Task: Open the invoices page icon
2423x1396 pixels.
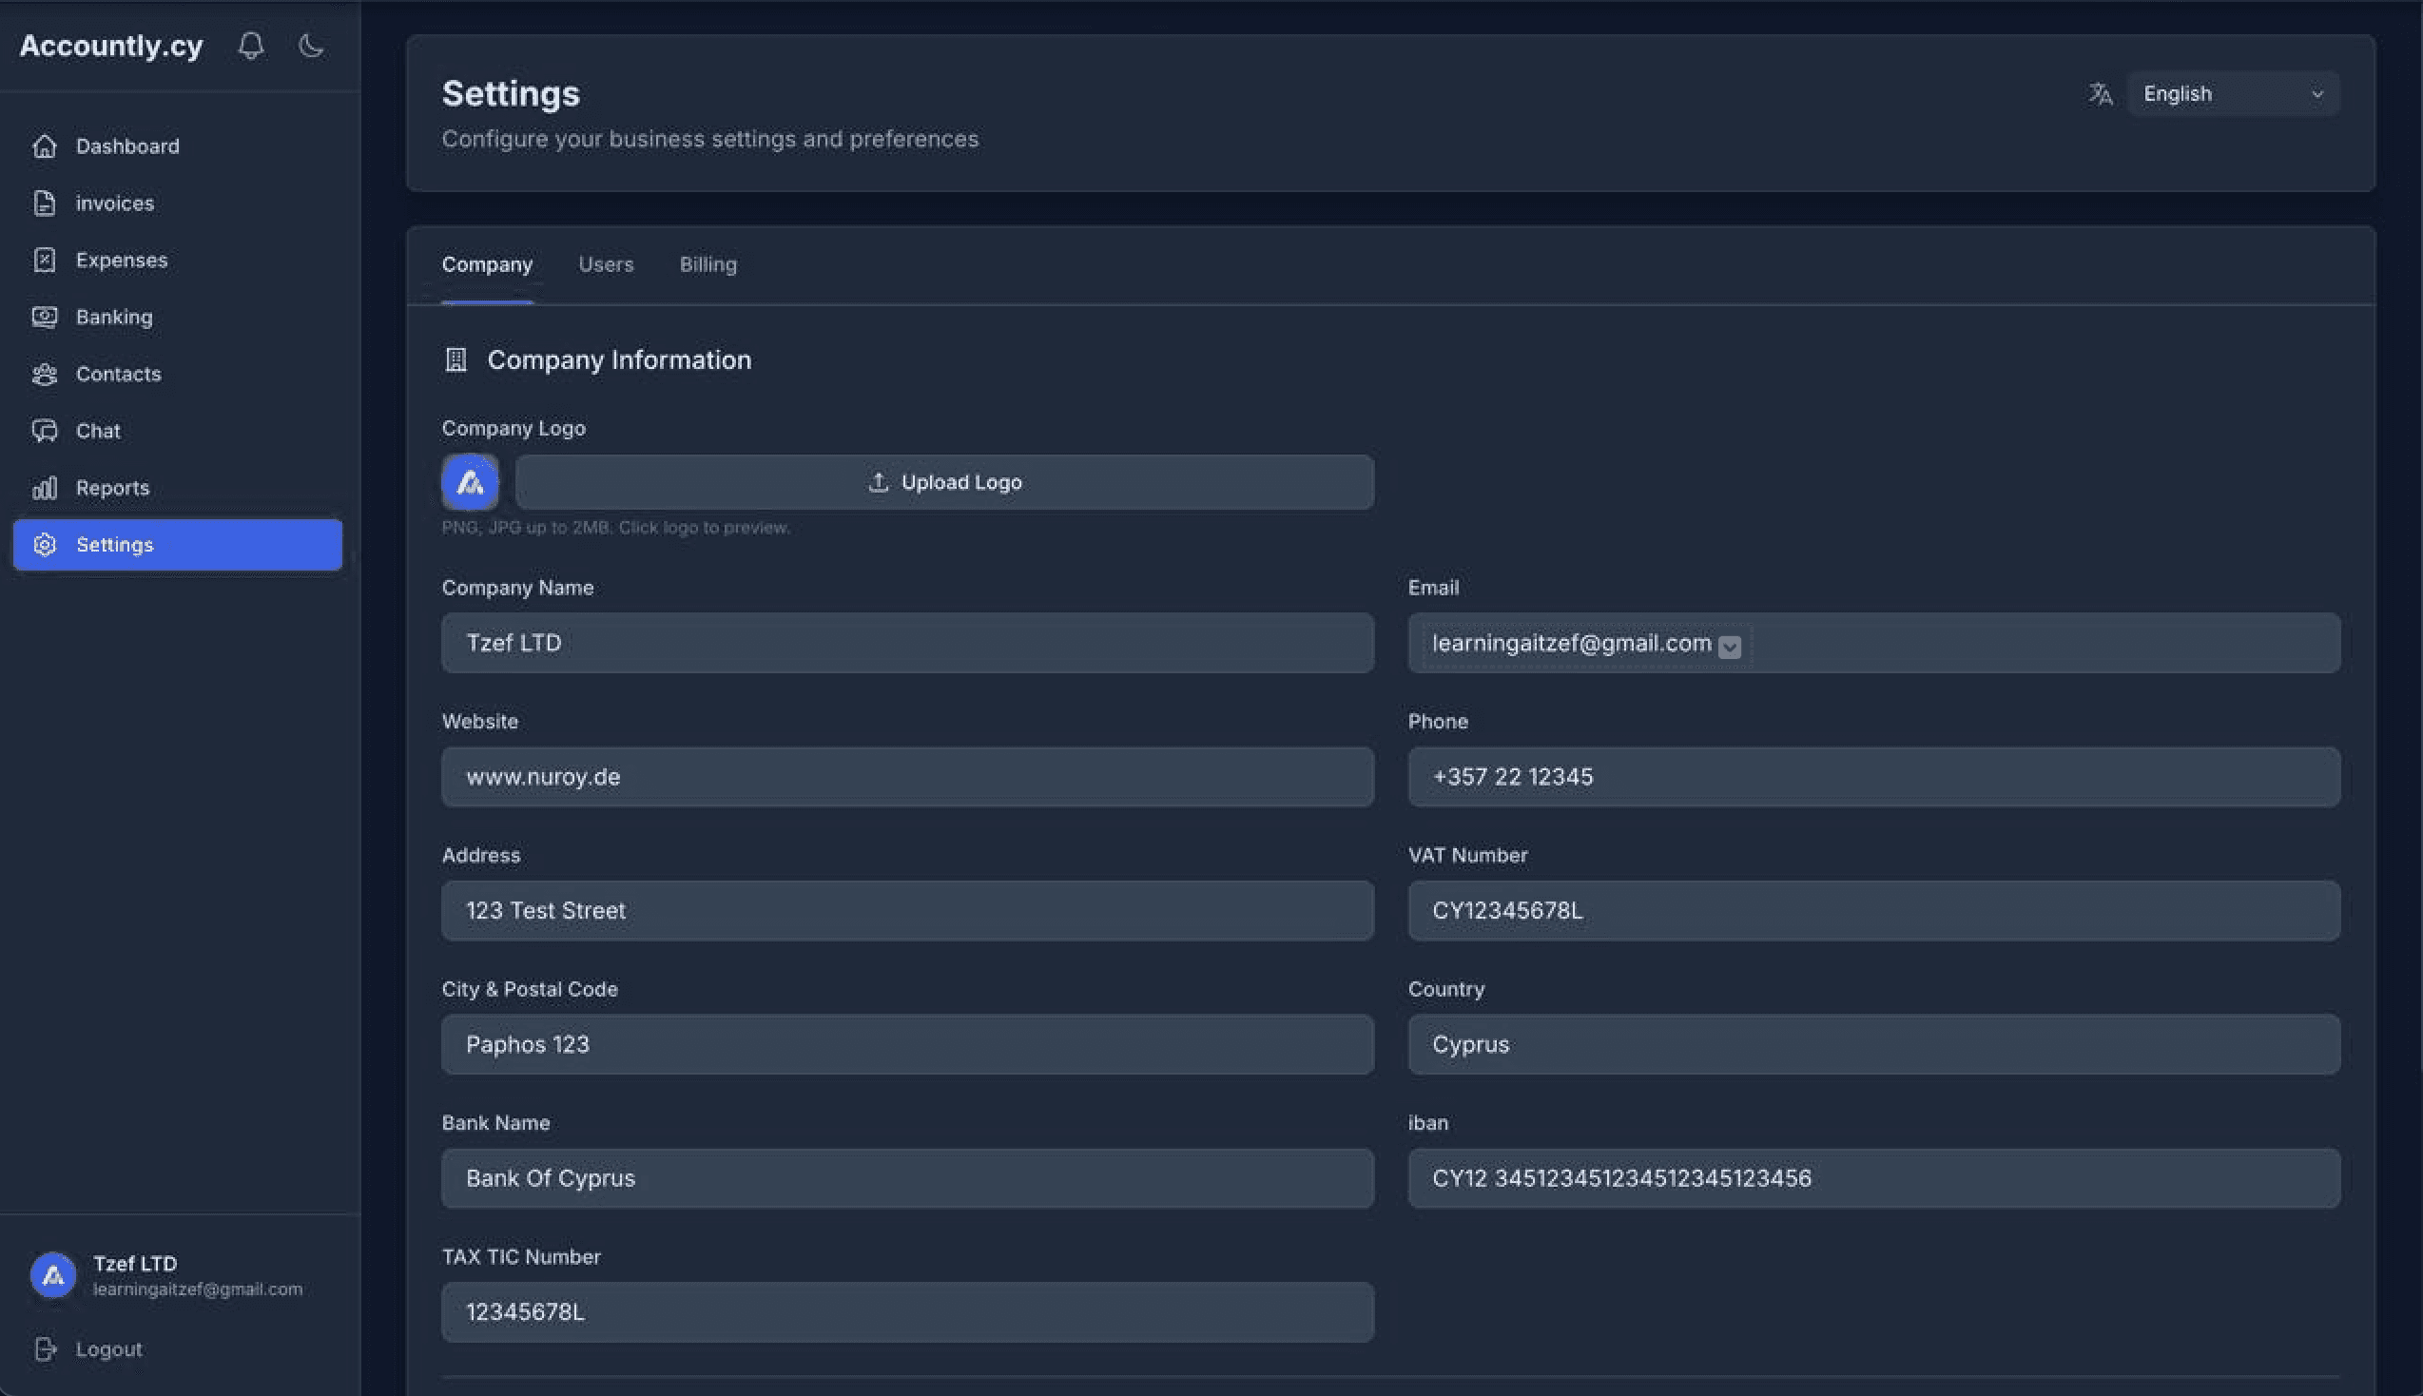Action: coord(44,204)
